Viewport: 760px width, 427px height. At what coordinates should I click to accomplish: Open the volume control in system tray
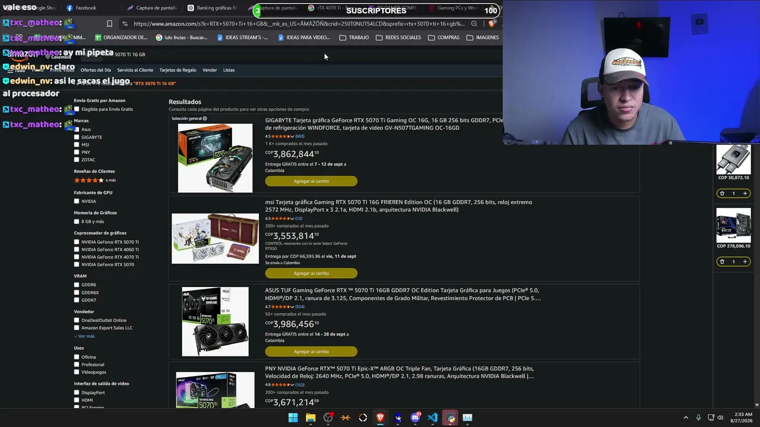point(721,418)
